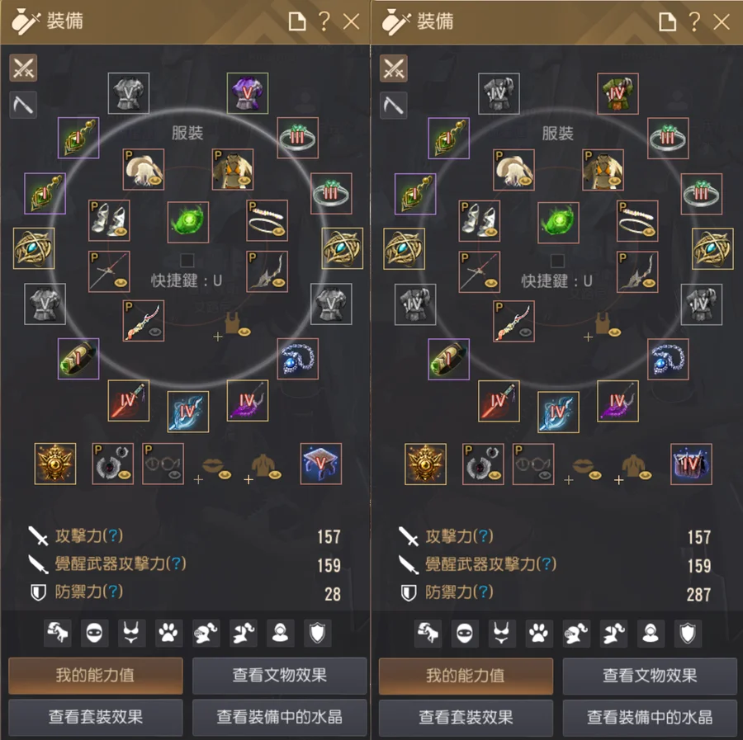Viewport: 743px width, 740px height.
Task: Open help question mark in right panel header
Action: pos(694,21)
